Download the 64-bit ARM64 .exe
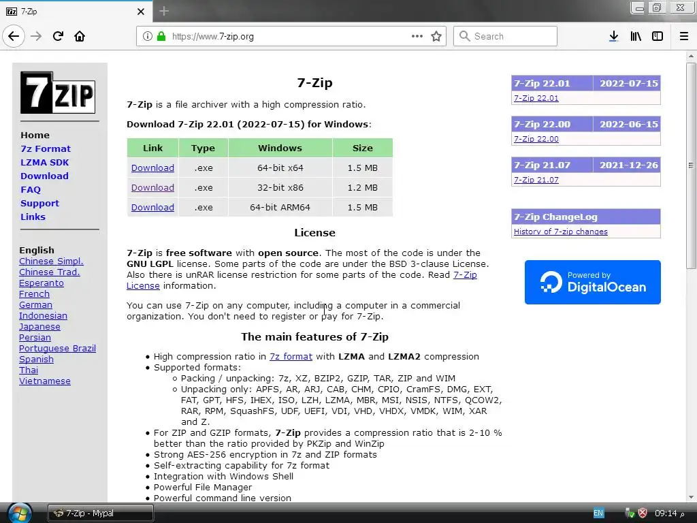The image size is (697, 523). (x=152, y=207)
